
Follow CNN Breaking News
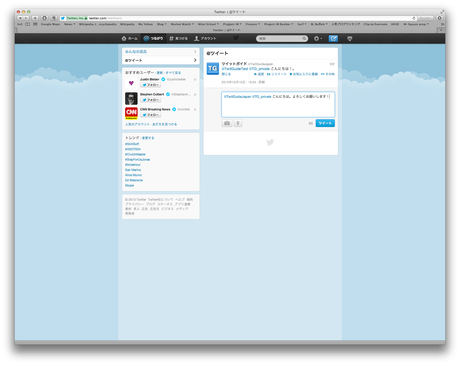150,115
